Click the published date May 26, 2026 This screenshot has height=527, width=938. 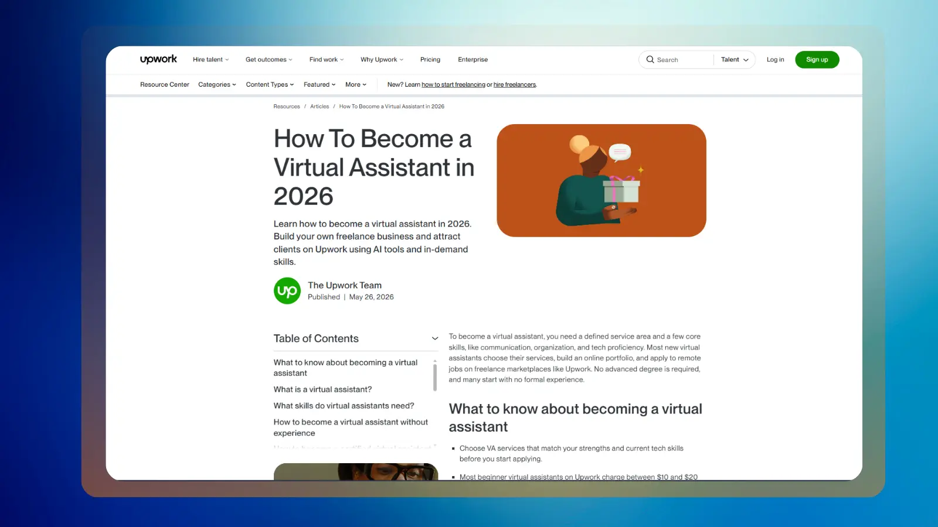coord(371,297)
